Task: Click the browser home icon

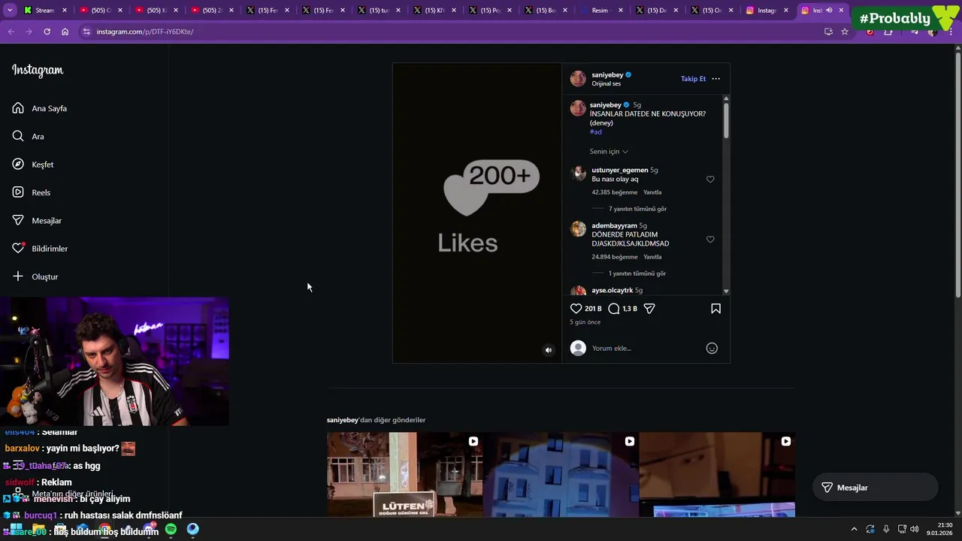Action: tap(65, 32)
